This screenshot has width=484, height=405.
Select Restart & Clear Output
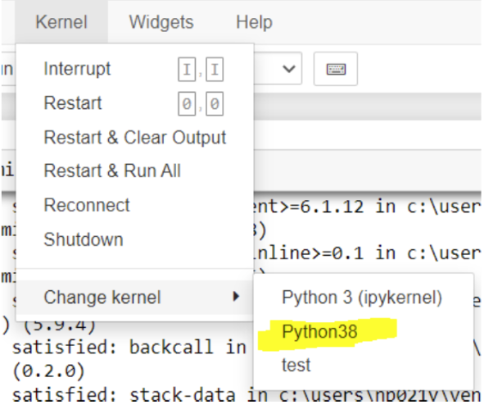pyautogui.click(x=134, y=137)
